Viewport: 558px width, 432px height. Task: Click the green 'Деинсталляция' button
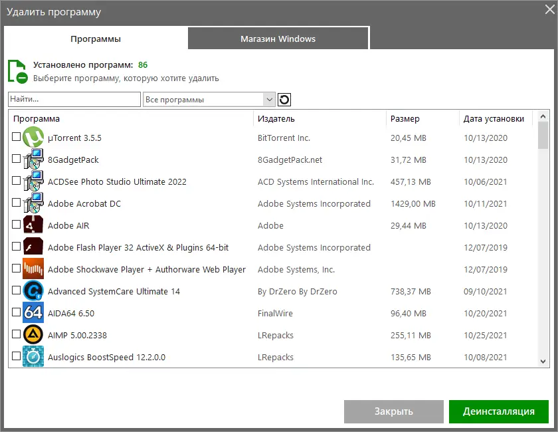[x=498, y=411]
